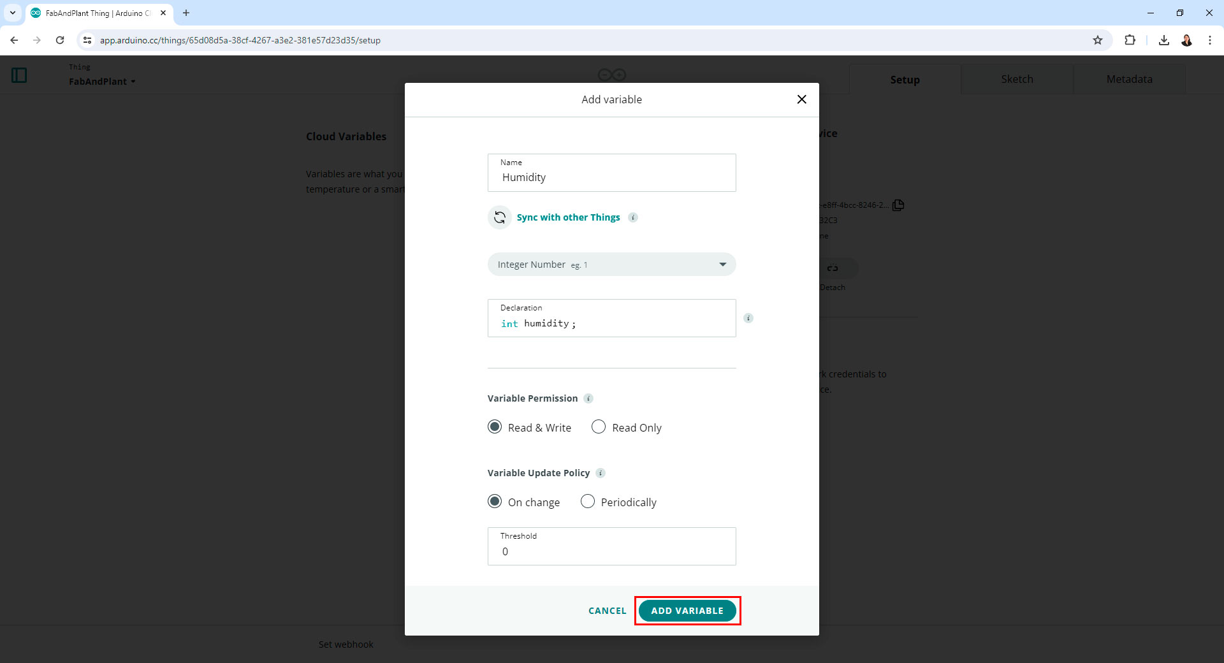Select the Read & Write permission
1224x663 pixels.
(x=495, y=427)
